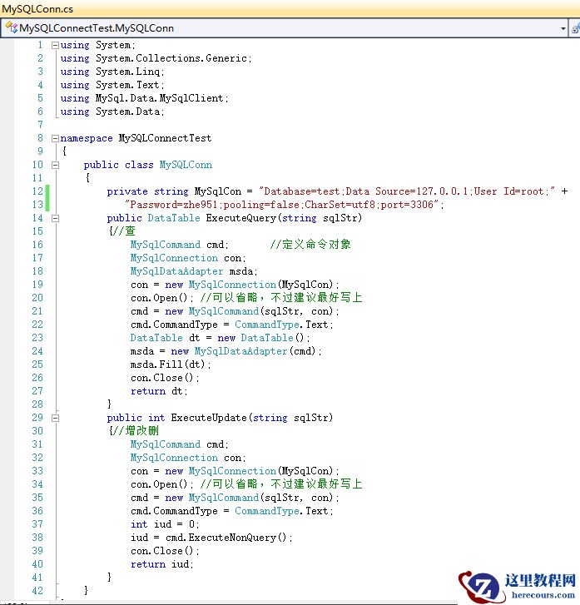580x605 pixels.
Task: Click 'MySqlCommand cmd;' on line 31
Action: pyautogui.click(x=180, y=444)
